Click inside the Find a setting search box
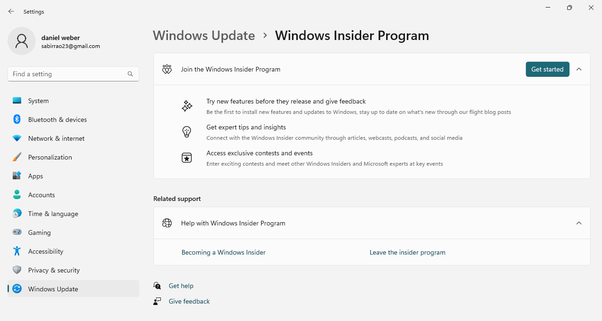 pyautogui.click(x=66, y=74)
